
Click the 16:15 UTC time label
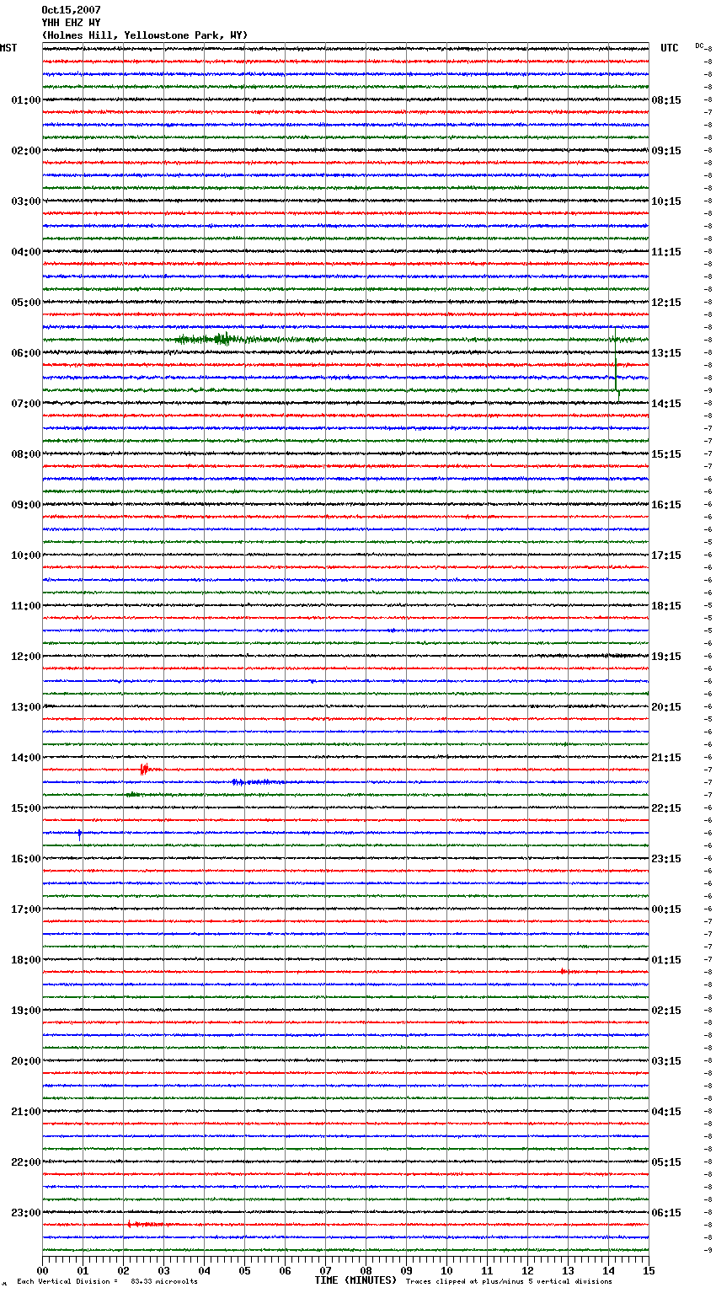[666, 505]
